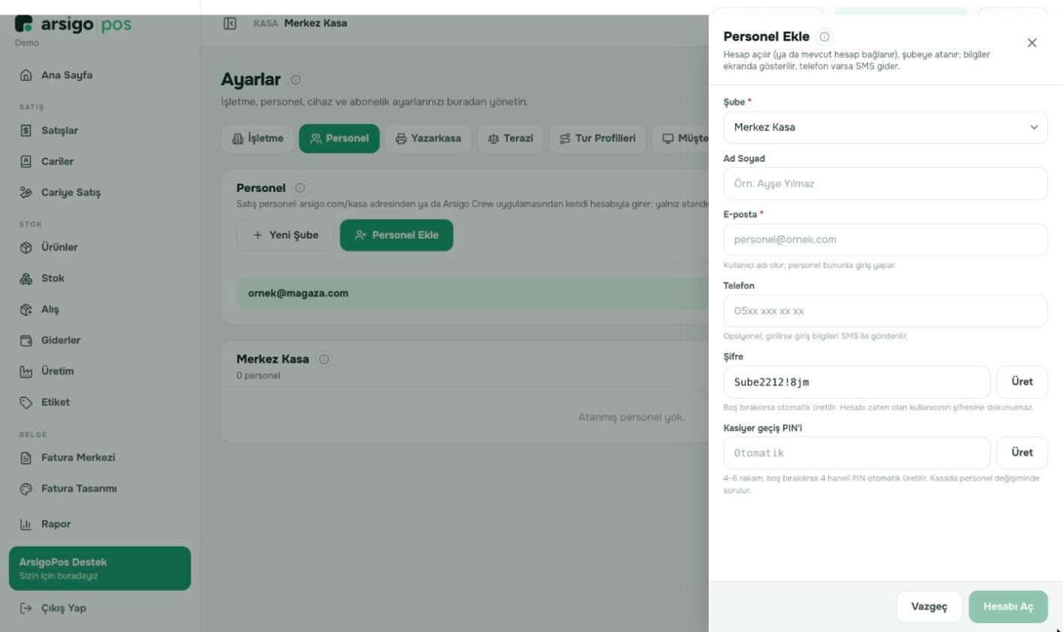This screenshot has height=632, width=1063.
Task: Click the green Personel Ekle button
Action: 396,235
